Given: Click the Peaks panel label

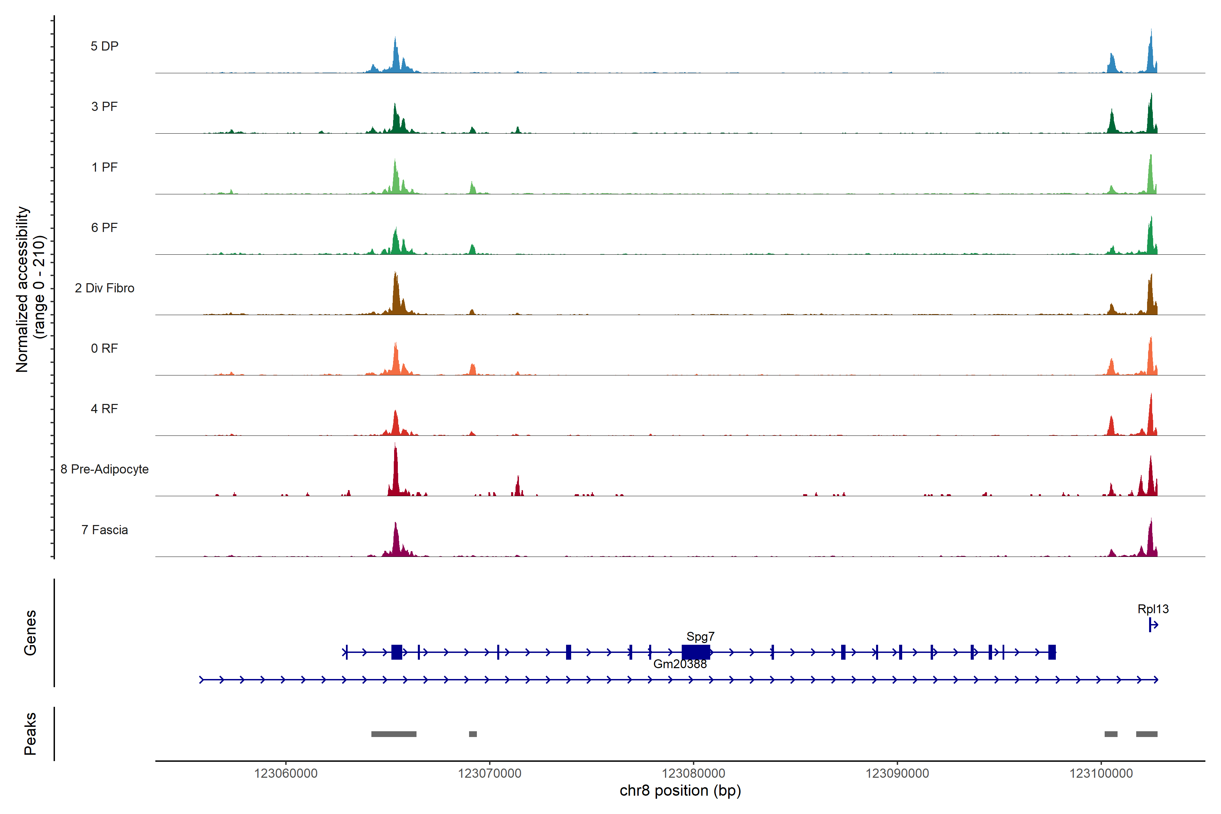Looking at the screenshot, I should pos(30,734).
